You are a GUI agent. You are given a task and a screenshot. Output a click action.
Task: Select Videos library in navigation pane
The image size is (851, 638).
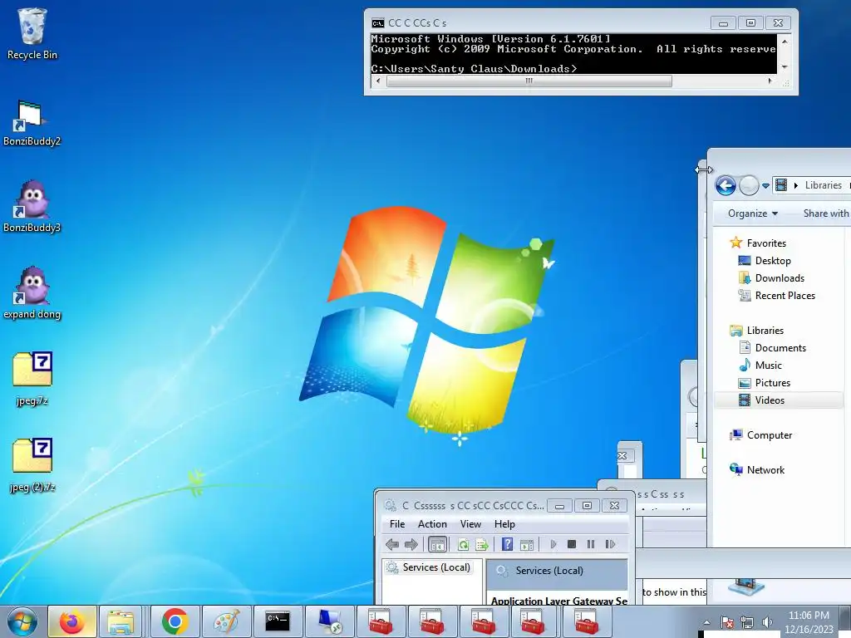[x=779, y=400]
